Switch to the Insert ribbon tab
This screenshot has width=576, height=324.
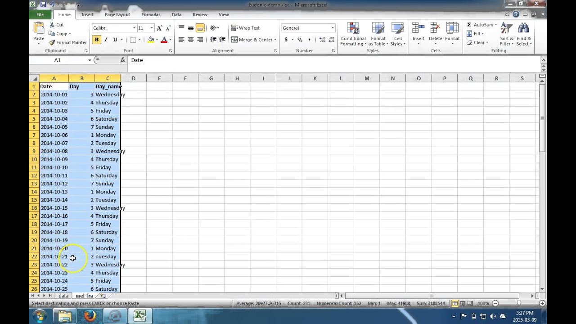87,14
